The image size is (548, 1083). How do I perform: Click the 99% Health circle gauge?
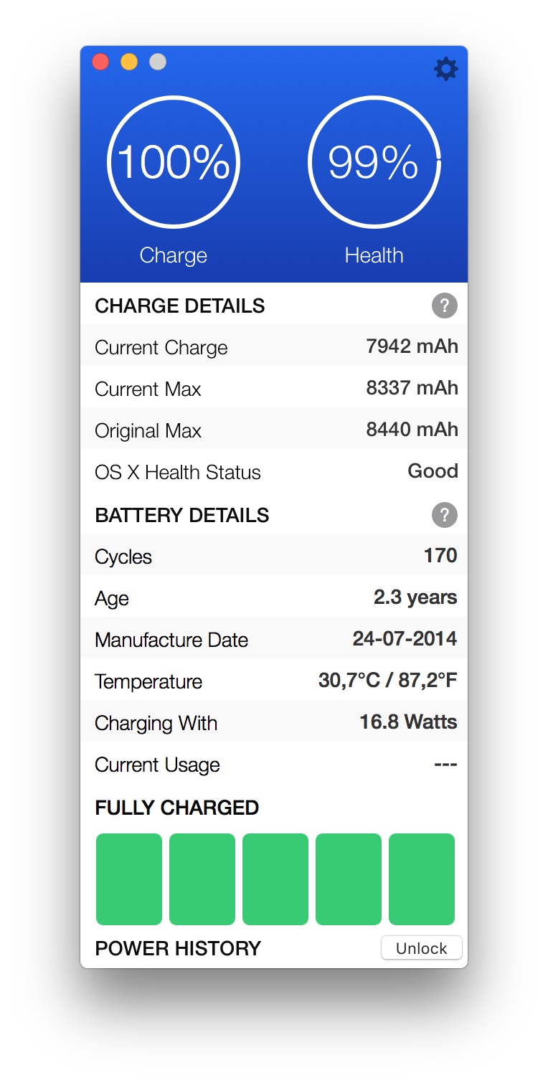tap(374, 162)
